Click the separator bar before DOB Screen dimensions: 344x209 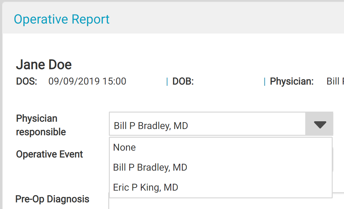(x=167, y=82)
